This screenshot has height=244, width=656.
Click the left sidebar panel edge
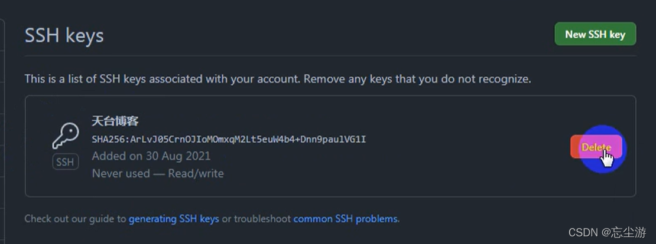click(3, 118)
